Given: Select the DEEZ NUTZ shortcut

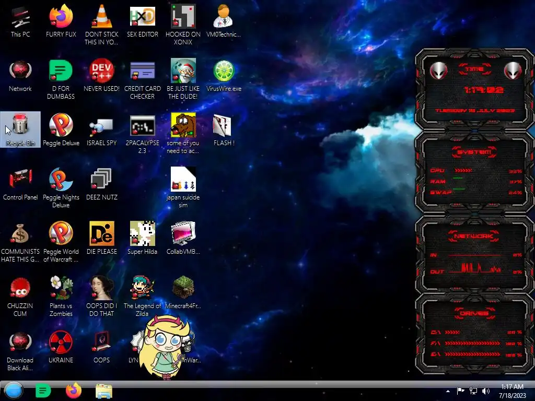Looking at the screenshot, I should click(101, 184).
